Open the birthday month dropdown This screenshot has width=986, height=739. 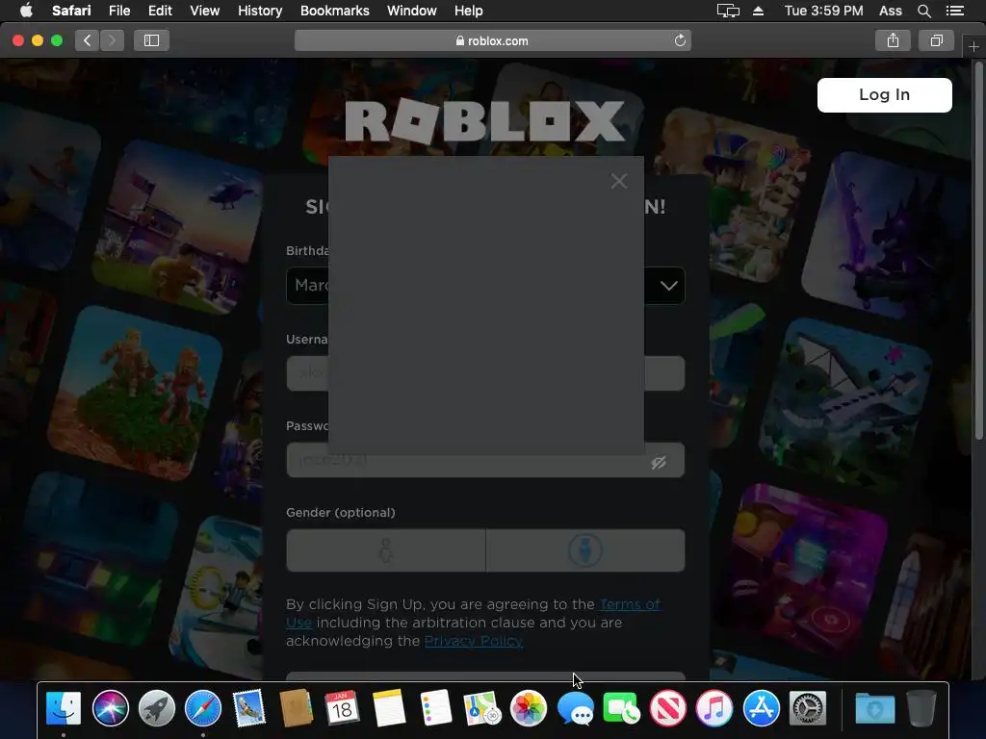pos(307,286)
